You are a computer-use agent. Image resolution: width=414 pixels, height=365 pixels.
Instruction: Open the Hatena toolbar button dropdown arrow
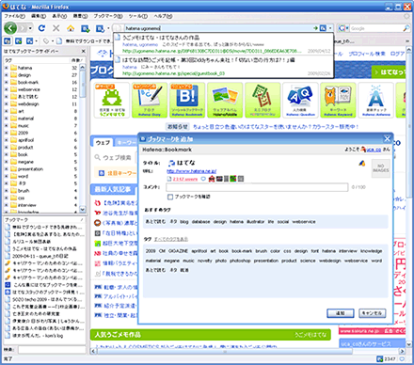(108, 28)
